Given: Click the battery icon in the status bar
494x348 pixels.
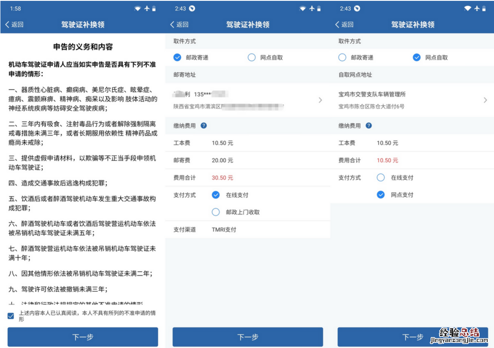Looking at the screenshot, I should [x=155, y=8].
